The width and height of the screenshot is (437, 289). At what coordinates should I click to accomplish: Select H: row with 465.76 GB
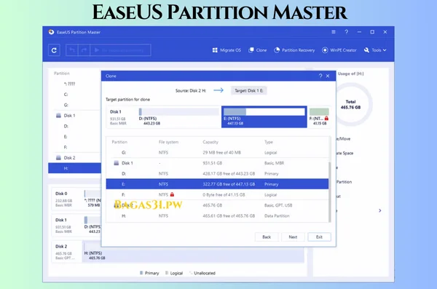(217, 215)
